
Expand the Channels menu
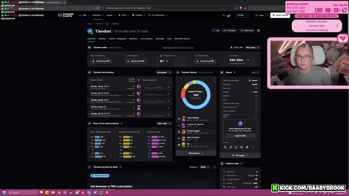pos(98,15)
